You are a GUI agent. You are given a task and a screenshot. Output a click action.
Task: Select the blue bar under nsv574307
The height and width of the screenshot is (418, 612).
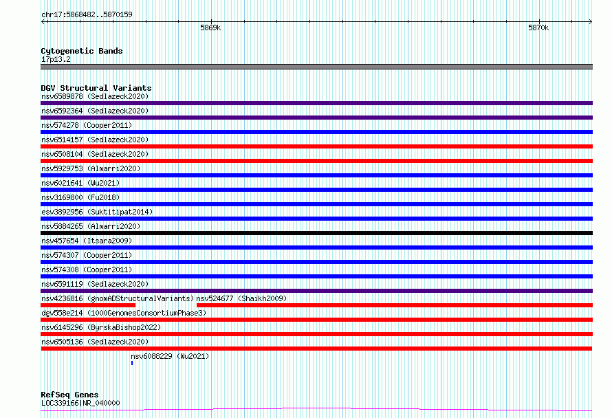click(316, 262)
